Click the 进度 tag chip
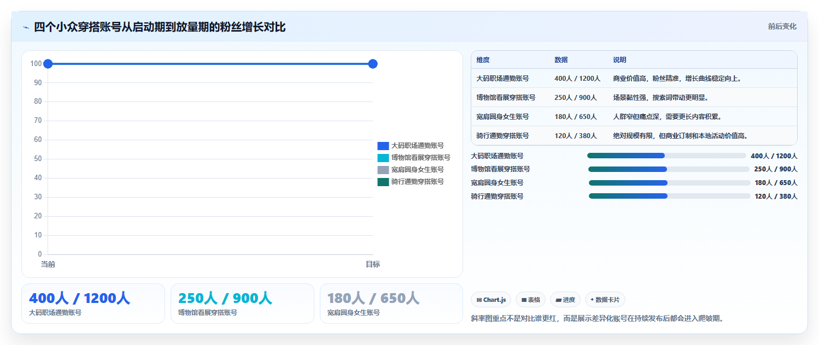The height and width of the screenshot is (345, 819). coord(565,300)
